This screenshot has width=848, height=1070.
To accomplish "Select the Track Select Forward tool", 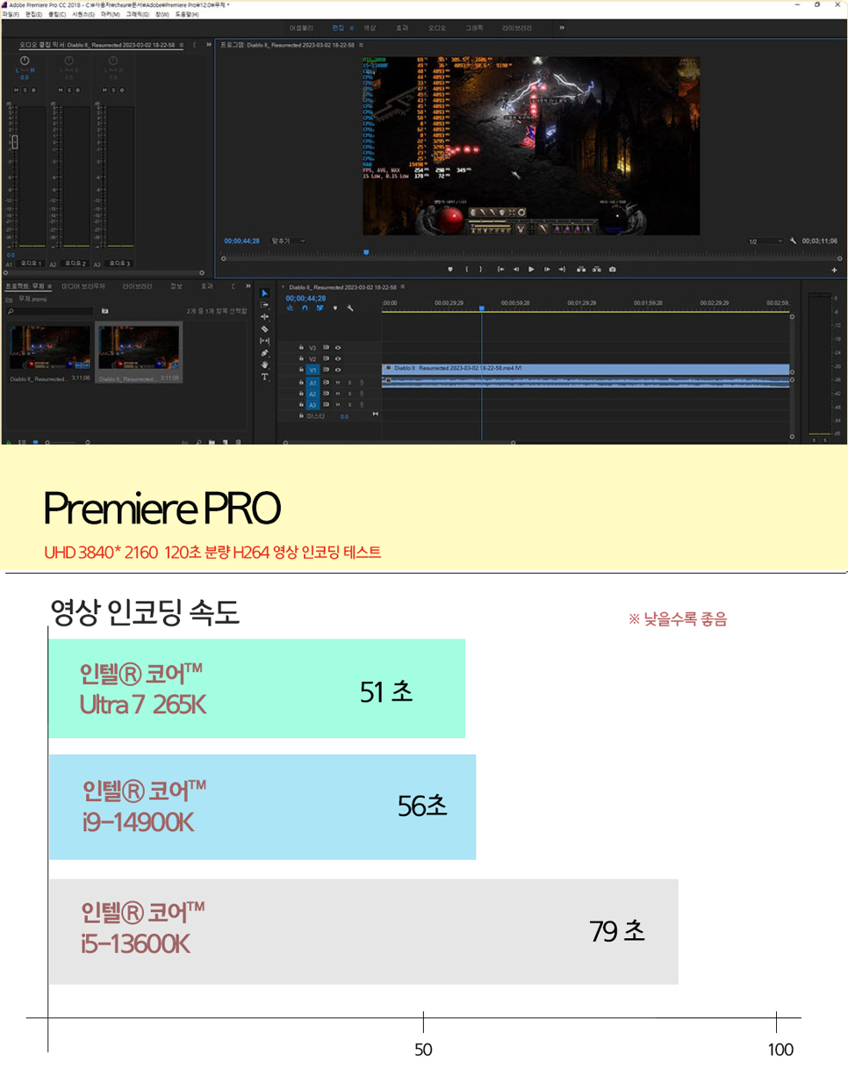I will [265, 305].
